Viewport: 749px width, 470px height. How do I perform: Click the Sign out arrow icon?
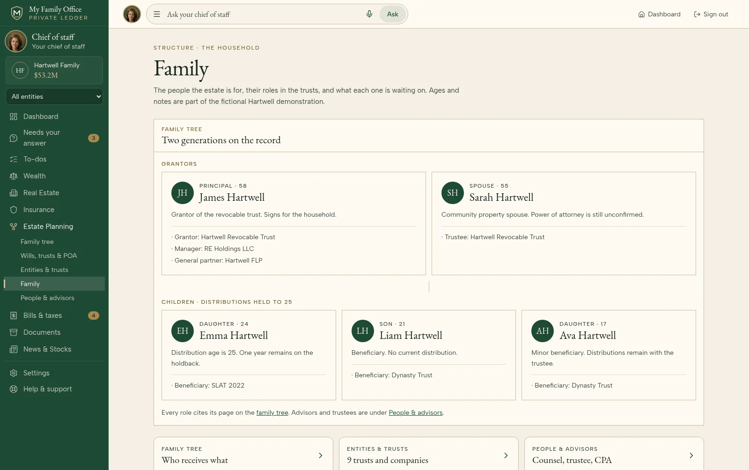(x=697, y=15)
